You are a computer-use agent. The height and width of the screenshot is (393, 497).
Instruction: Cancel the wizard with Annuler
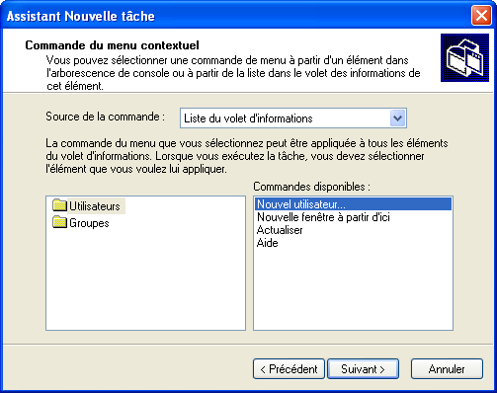click(x=447, y=369)
